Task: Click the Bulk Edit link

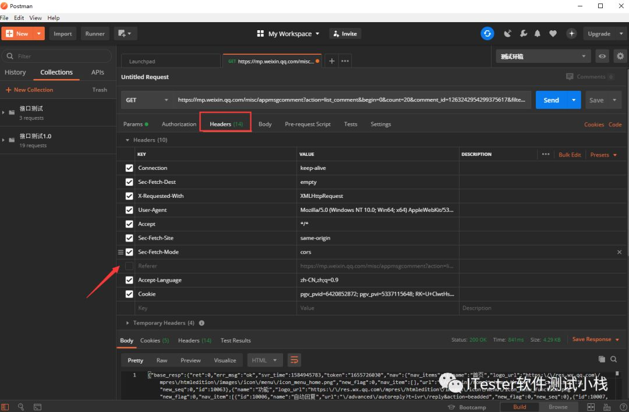Action: coord(570,155)
